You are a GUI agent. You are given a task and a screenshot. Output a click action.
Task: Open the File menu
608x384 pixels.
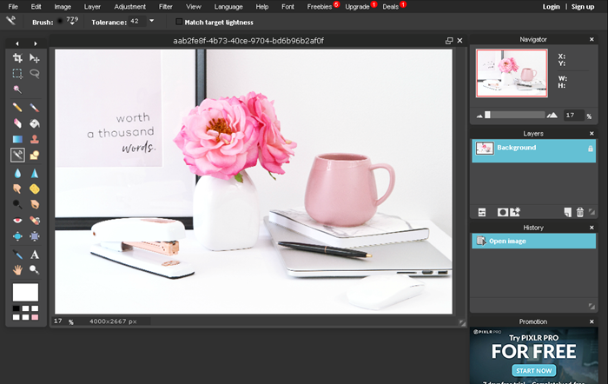point(13,7)
